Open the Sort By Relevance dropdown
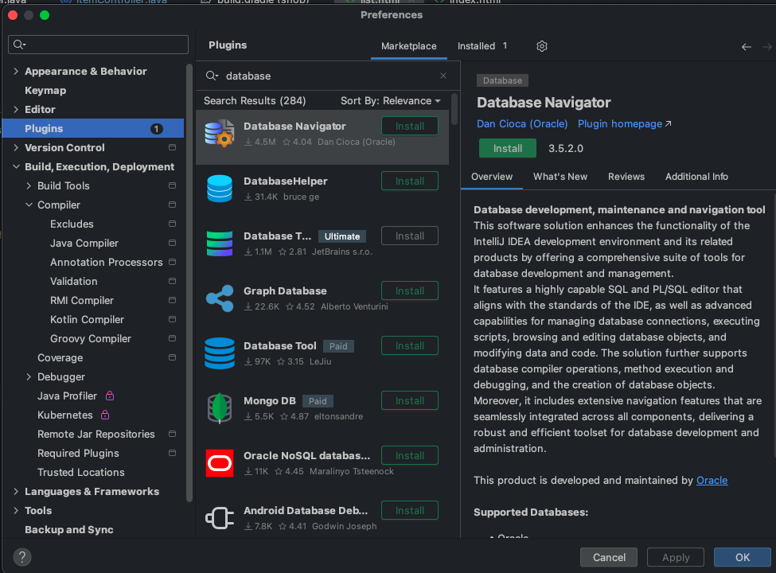The width and height of the screenshot is (776, 573). click(391, 101)
